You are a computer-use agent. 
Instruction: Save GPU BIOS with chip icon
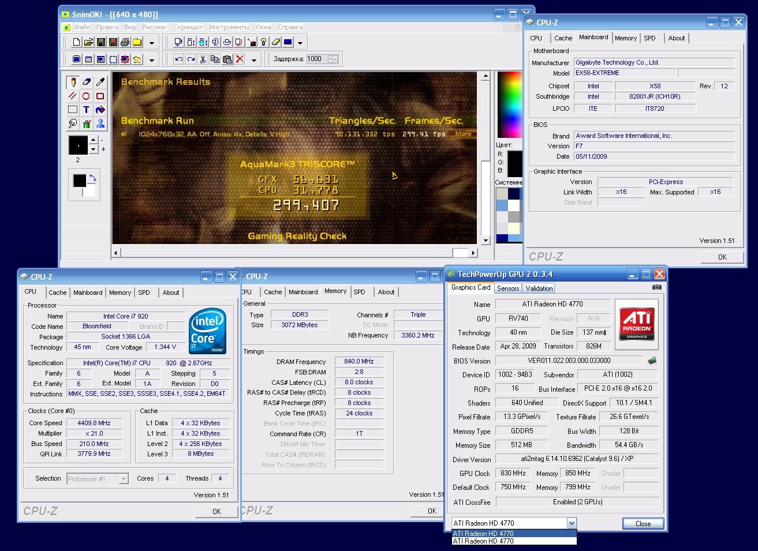click(x=652, y=361)
